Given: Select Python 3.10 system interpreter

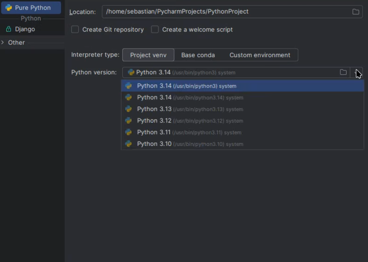Looking at the screenshot, I should pos(242,144).
